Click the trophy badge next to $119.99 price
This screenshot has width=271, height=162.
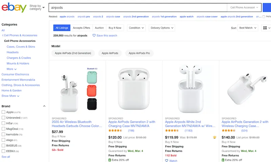click(214, 137)
